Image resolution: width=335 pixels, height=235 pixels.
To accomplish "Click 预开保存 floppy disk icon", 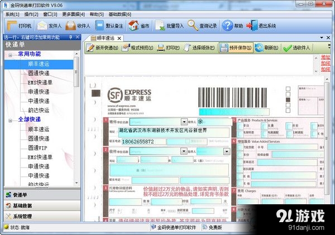I will [224, 47].
